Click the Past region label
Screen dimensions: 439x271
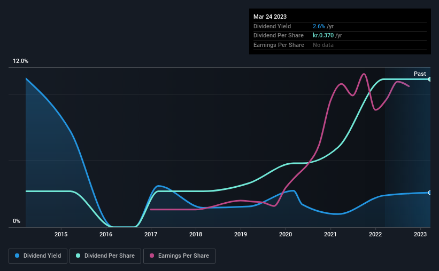(420, 74)
